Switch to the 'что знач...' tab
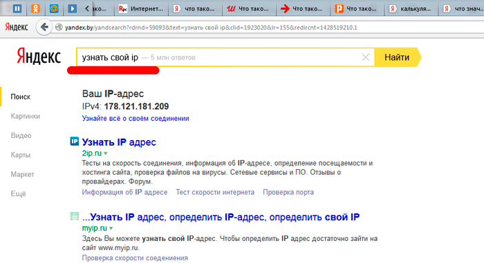The height and width of the screenshot is (263, 484). pos(462,9)
